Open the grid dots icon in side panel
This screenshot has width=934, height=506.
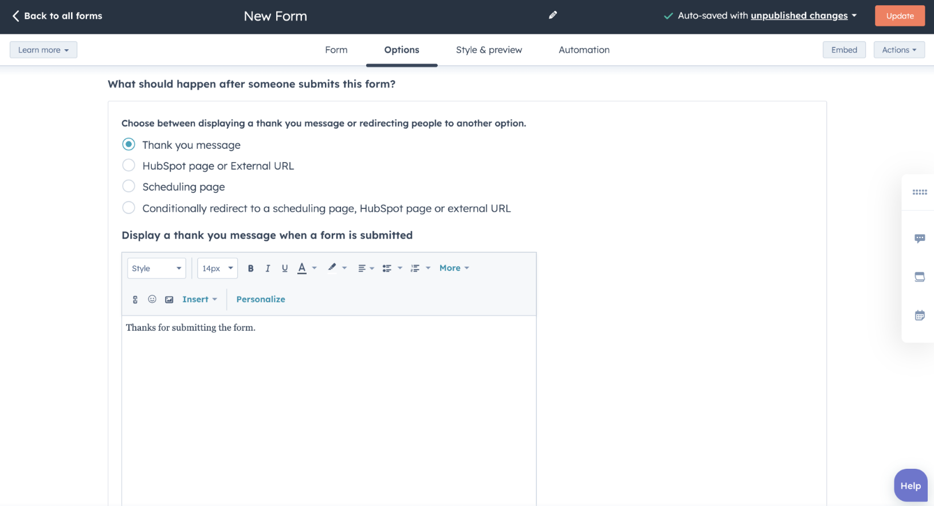coord(920,192)
